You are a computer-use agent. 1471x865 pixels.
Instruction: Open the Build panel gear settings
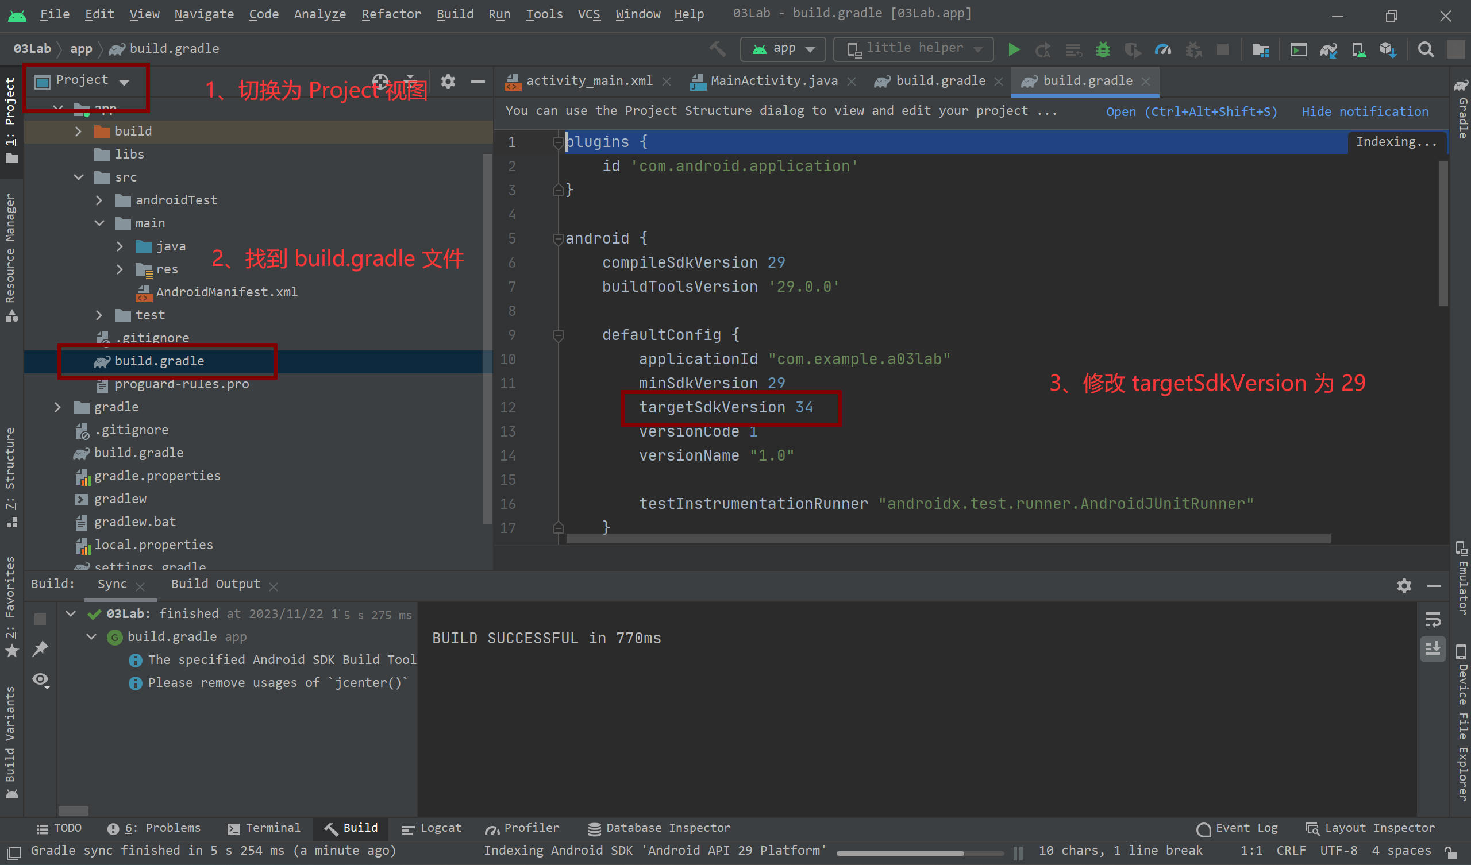[x=1404, y=585]
